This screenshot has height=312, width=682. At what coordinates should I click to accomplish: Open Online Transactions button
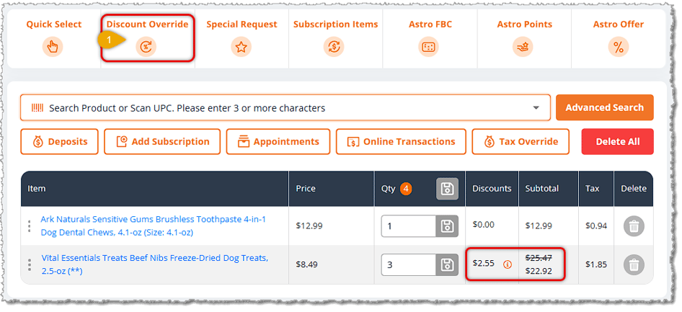pyautogui.click(x=401, y=142)
